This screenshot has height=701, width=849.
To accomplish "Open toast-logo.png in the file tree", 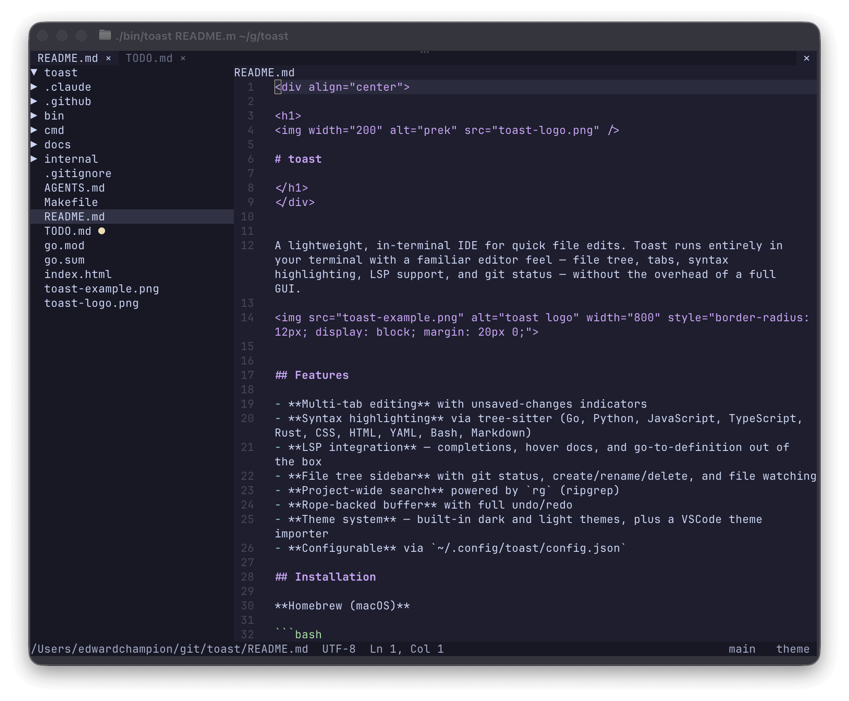I will (92, 303).
